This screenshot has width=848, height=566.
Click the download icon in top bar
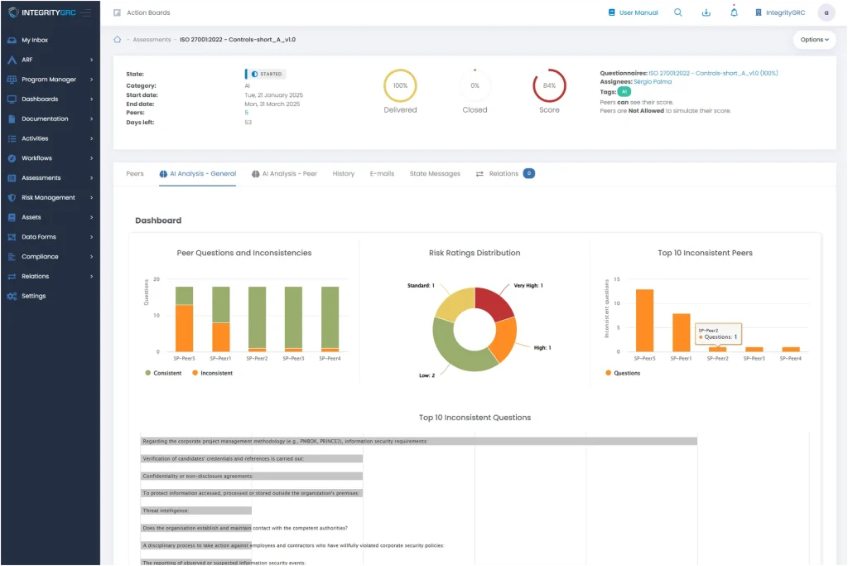pyautogui.click(x=706, y=12)
